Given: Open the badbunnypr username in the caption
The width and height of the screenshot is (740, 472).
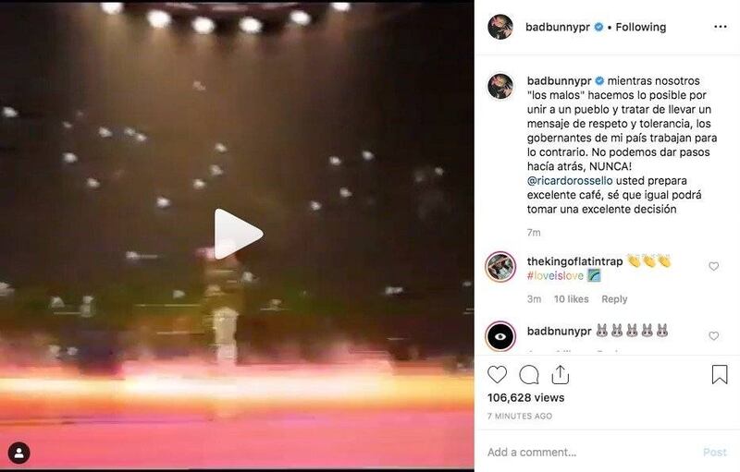Looking at the screenshot, I should click(x=559, y=81).
